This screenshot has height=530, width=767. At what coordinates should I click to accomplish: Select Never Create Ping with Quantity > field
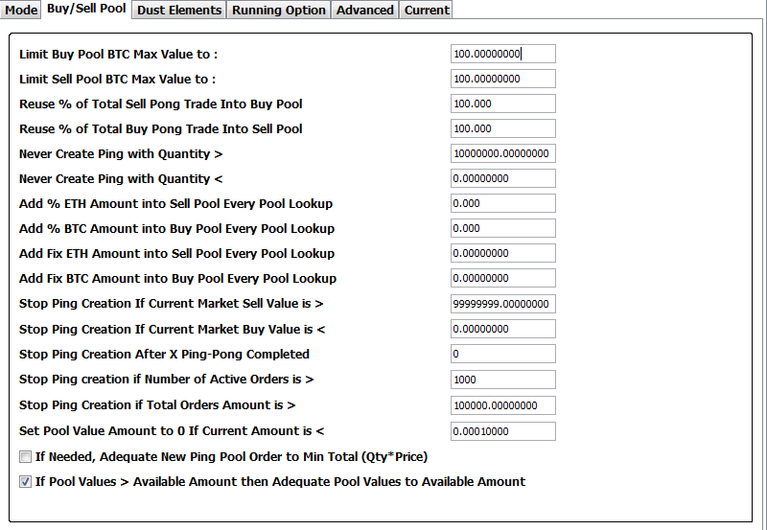point(502,153)
